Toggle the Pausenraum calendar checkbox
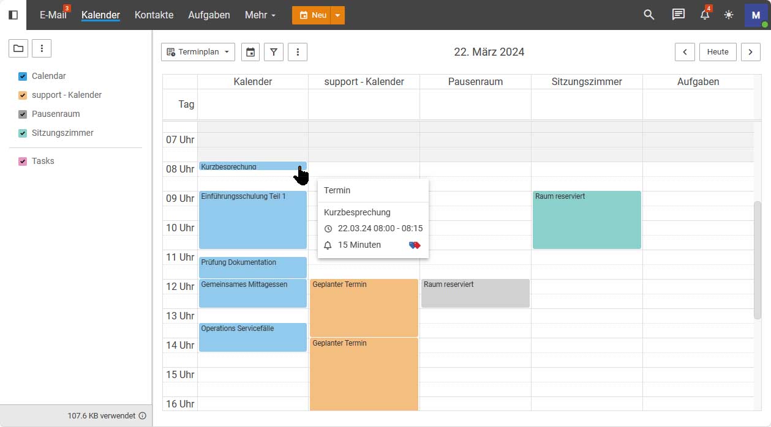The width and height of the screenshot is (771, 427). click(x=23, y=114)
